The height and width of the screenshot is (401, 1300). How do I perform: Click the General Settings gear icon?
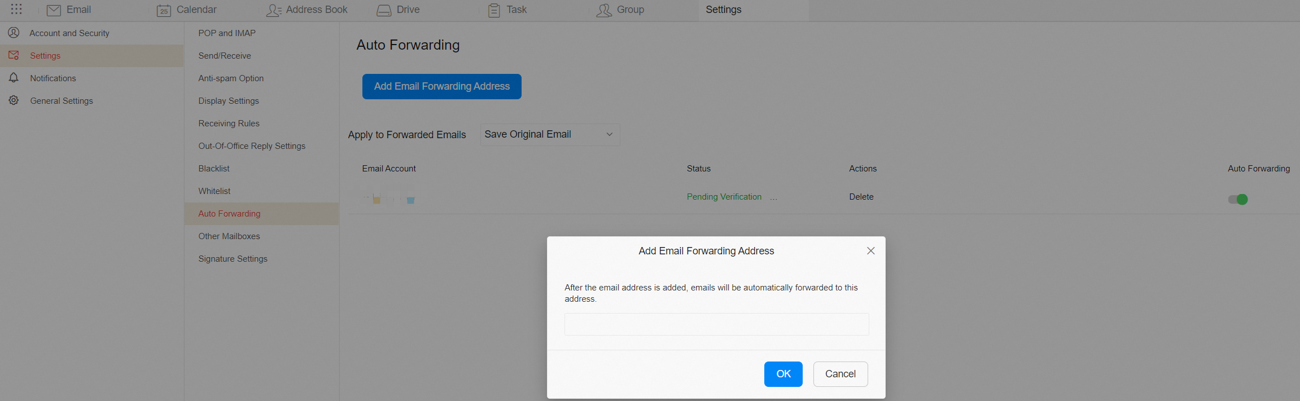(14, 100)
